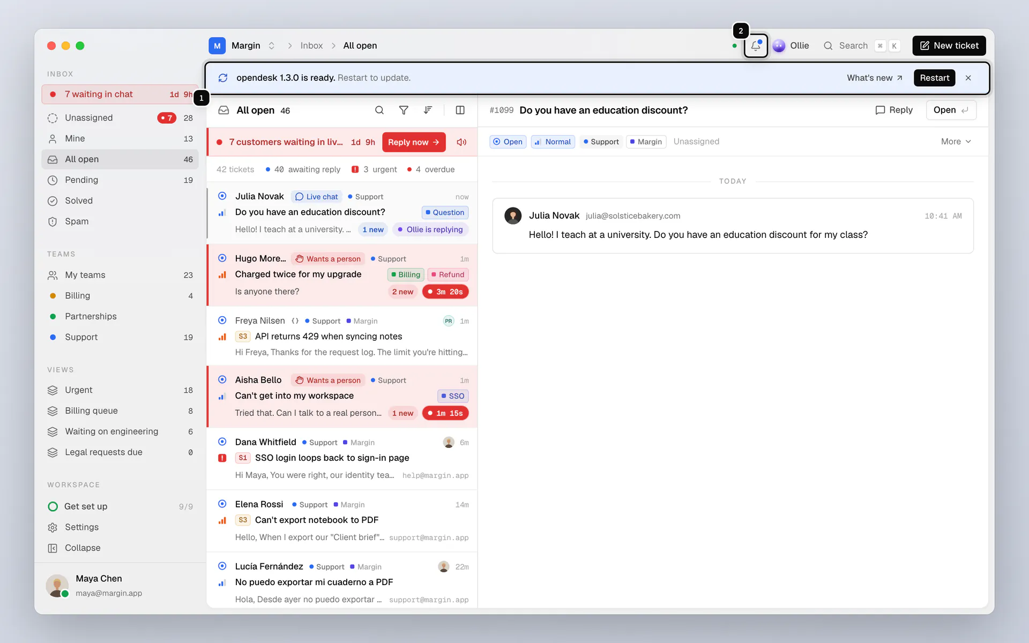Open workspace Settings
Screen dimensions: 1029x643
pos(120,527)
